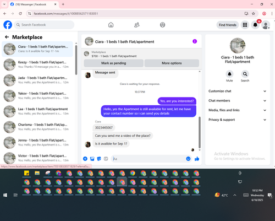The height and width of the screenshot is (221, 275).
Task: Go to the Home feed icon
Action: point(111,25)
